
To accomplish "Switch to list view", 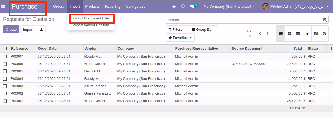I will click(x=281, y=33).
